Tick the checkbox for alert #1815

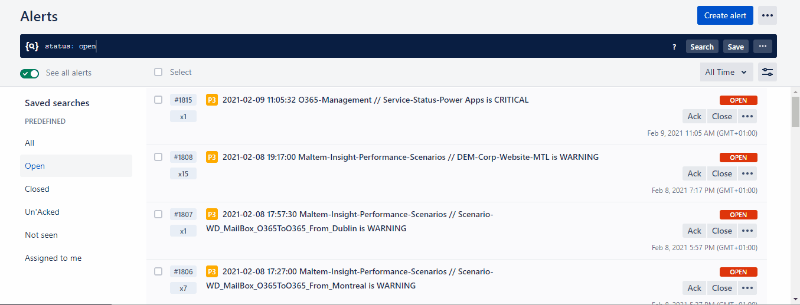click(158, 100)
